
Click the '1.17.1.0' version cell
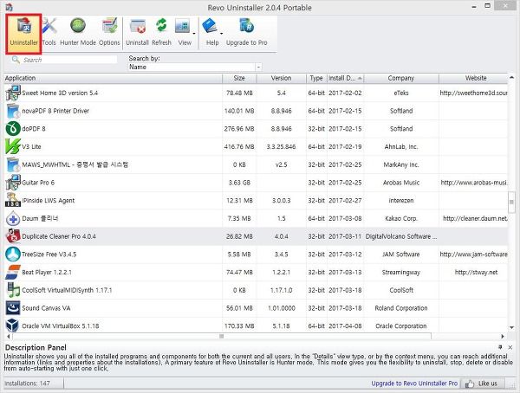coord(281,290)
